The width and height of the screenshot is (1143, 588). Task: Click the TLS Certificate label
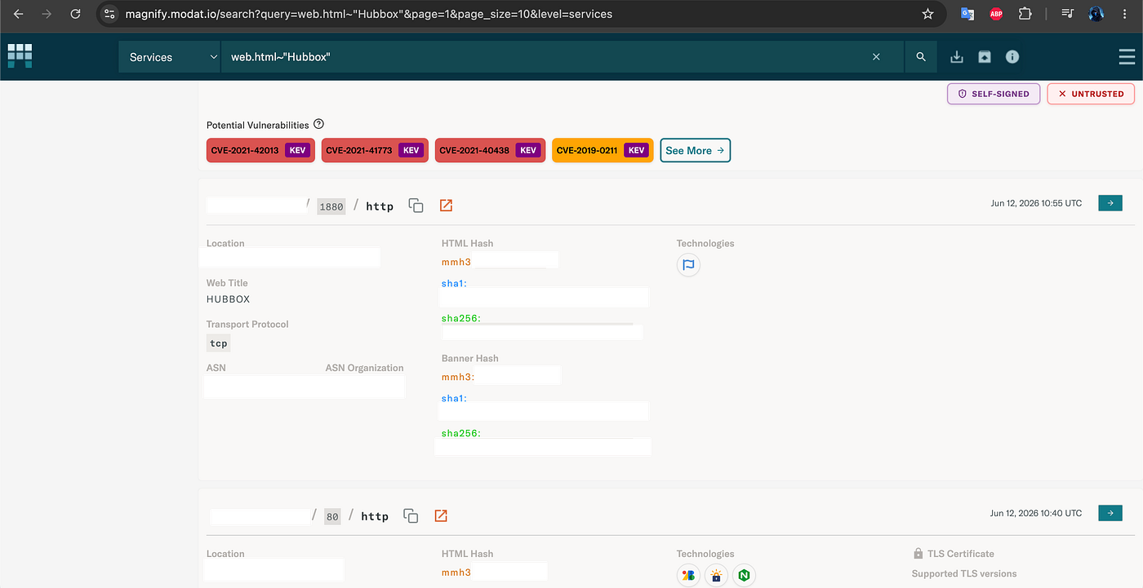point(960,554)
